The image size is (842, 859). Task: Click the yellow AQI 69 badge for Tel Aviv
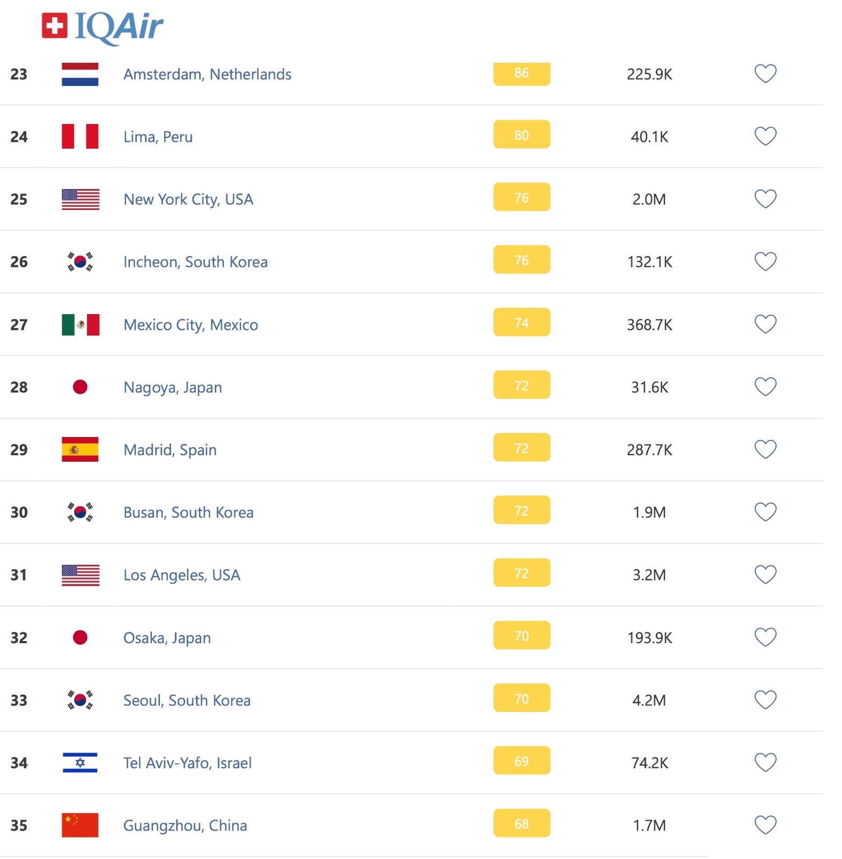pyautogui.click(x=522, y=761)
